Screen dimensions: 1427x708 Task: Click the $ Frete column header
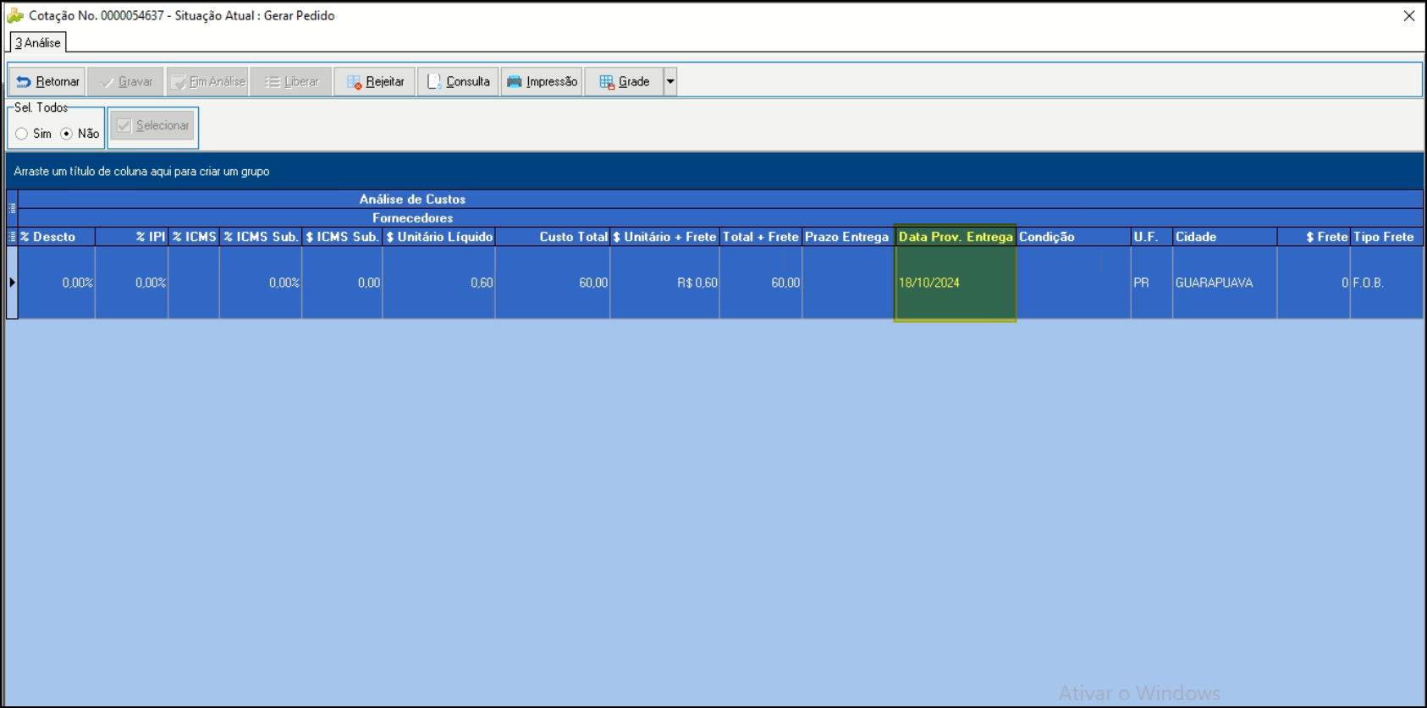click(x=1314, y=237)
